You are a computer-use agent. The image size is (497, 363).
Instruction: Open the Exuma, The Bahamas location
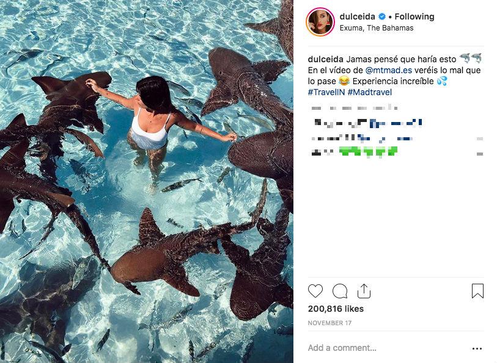point(377,28)
